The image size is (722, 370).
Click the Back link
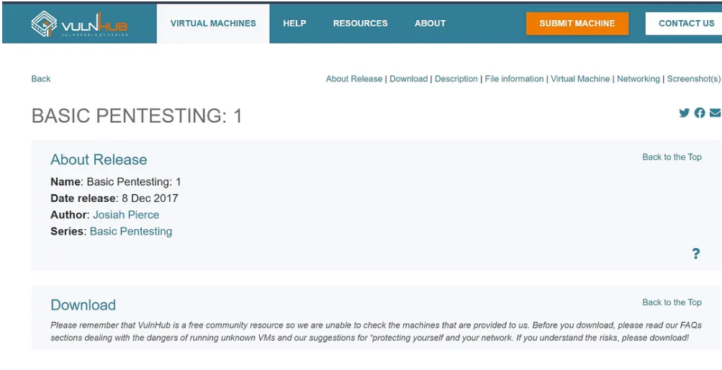tap(41, 78)
